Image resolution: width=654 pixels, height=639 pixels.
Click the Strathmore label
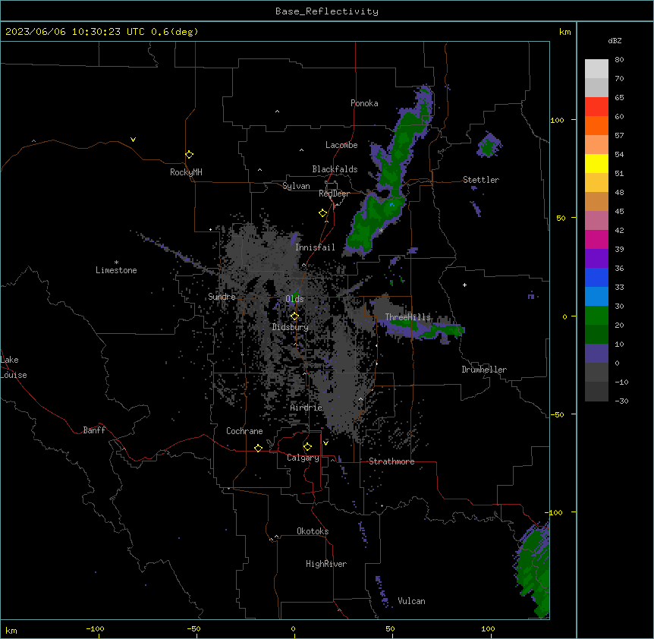391,461
